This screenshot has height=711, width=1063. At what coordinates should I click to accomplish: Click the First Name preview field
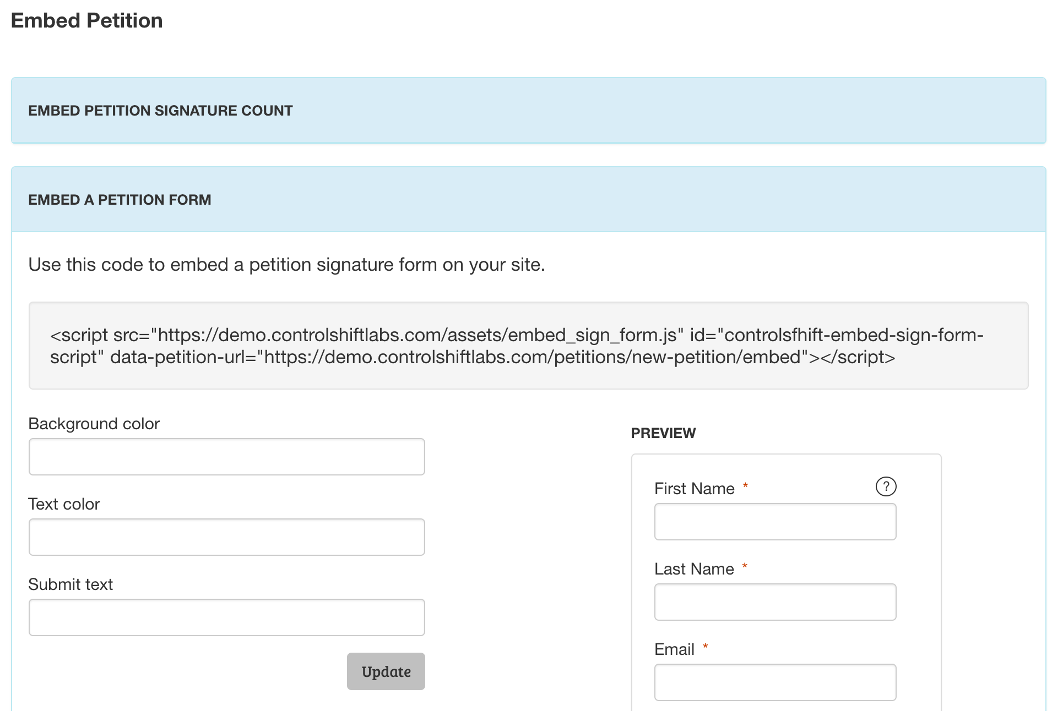click(775, 522)
